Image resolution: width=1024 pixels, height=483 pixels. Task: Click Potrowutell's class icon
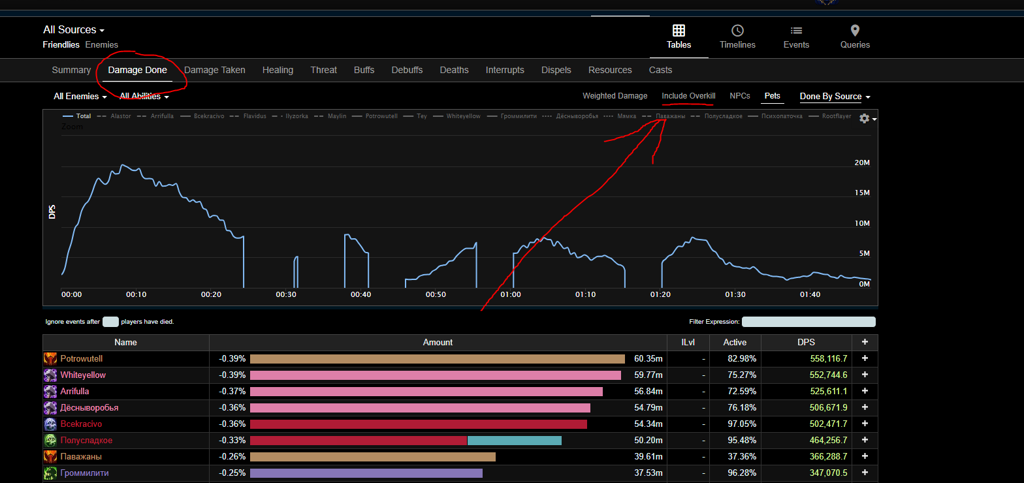(50, 359)
